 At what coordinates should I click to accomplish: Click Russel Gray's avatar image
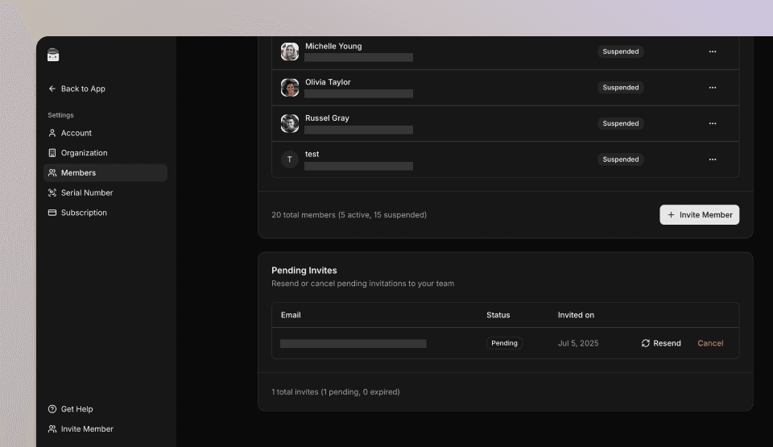tap(290, 123)
